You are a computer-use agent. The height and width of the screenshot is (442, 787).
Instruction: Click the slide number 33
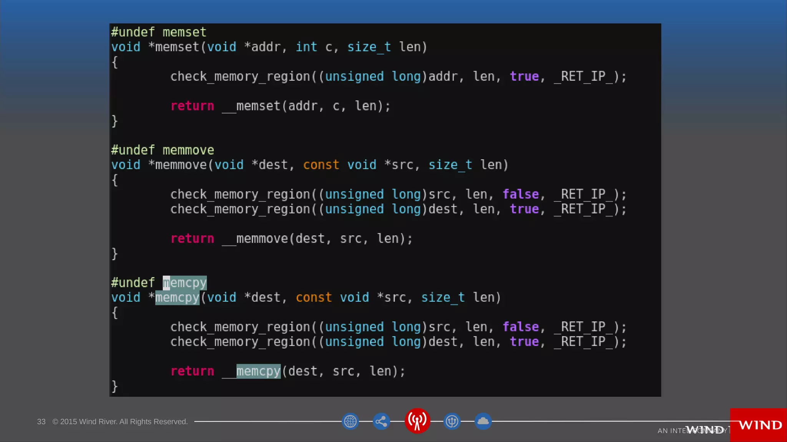pyautogui.click(x=41, y=422)
